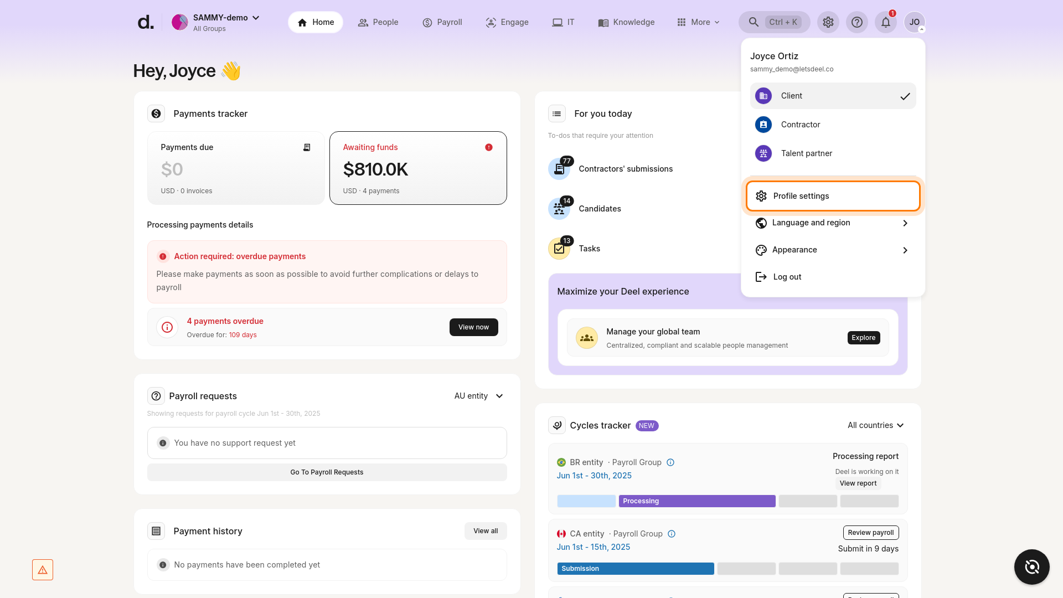The width and height of the screenshot is (1063, 598).
Task: Click the BR entity info icon
Action: (670, 462)
